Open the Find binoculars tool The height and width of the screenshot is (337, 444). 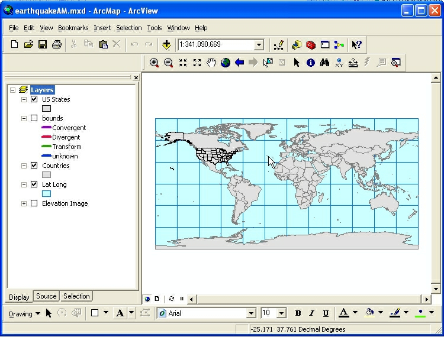pos(324,63)
